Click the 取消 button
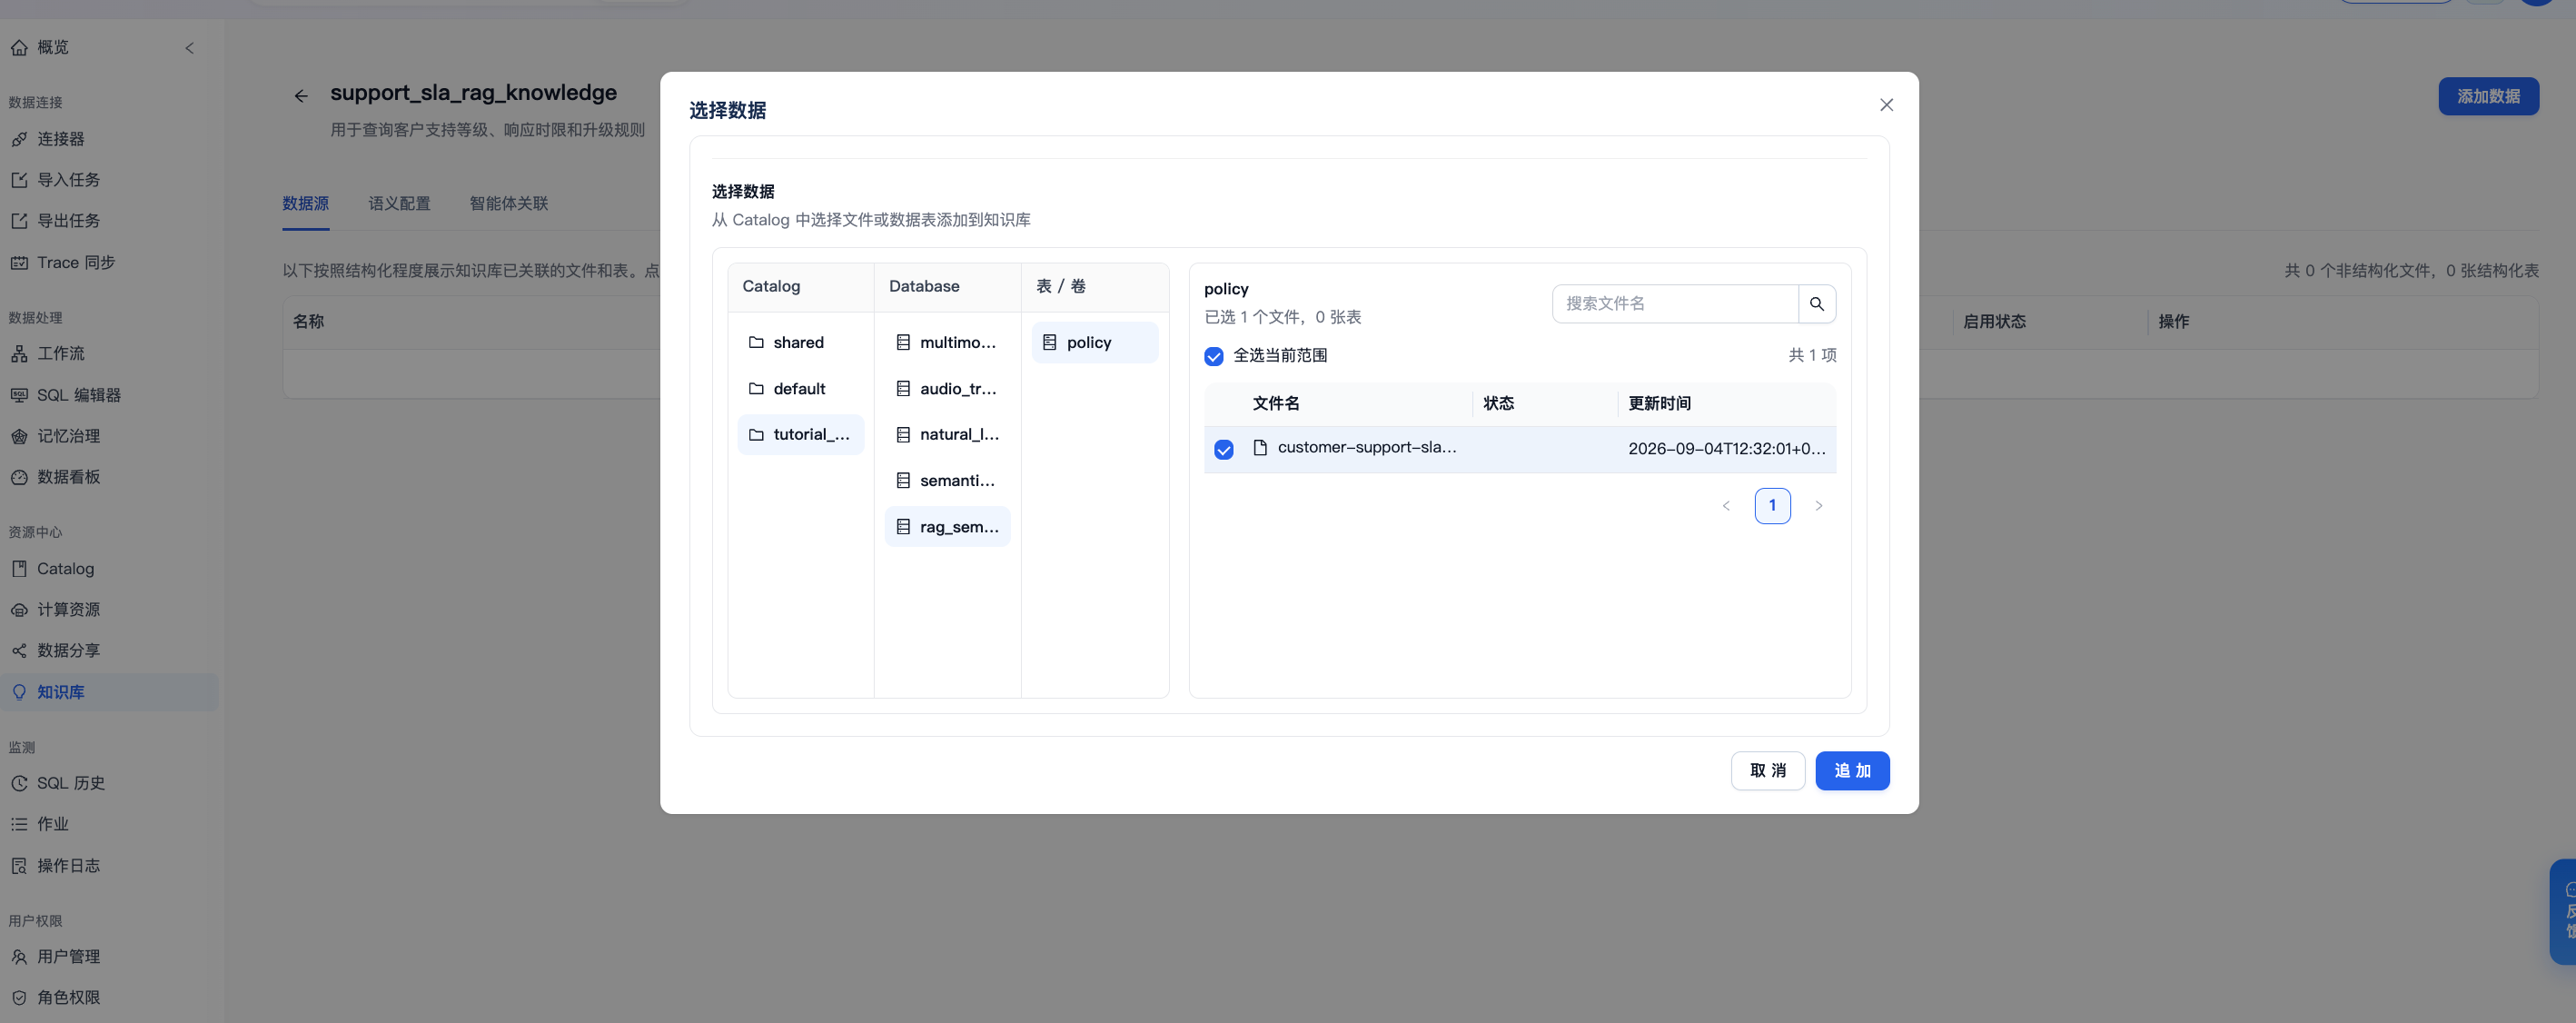 point(1767,771)
